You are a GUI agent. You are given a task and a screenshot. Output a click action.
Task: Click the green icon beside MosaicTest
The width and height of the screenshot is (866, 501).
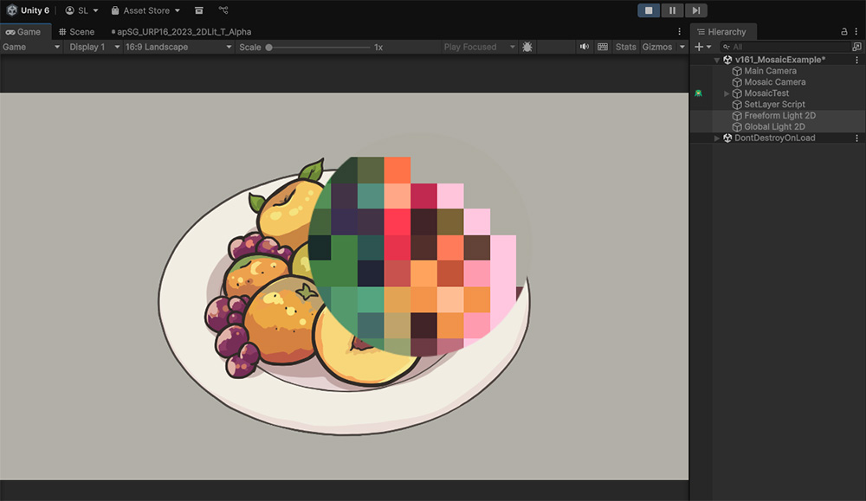pyautogui.click(x=698, y=93)
